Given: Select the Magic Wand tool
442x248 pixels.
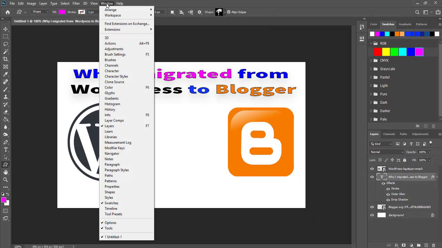Looking at the screenshot, I should coord(6,52).
